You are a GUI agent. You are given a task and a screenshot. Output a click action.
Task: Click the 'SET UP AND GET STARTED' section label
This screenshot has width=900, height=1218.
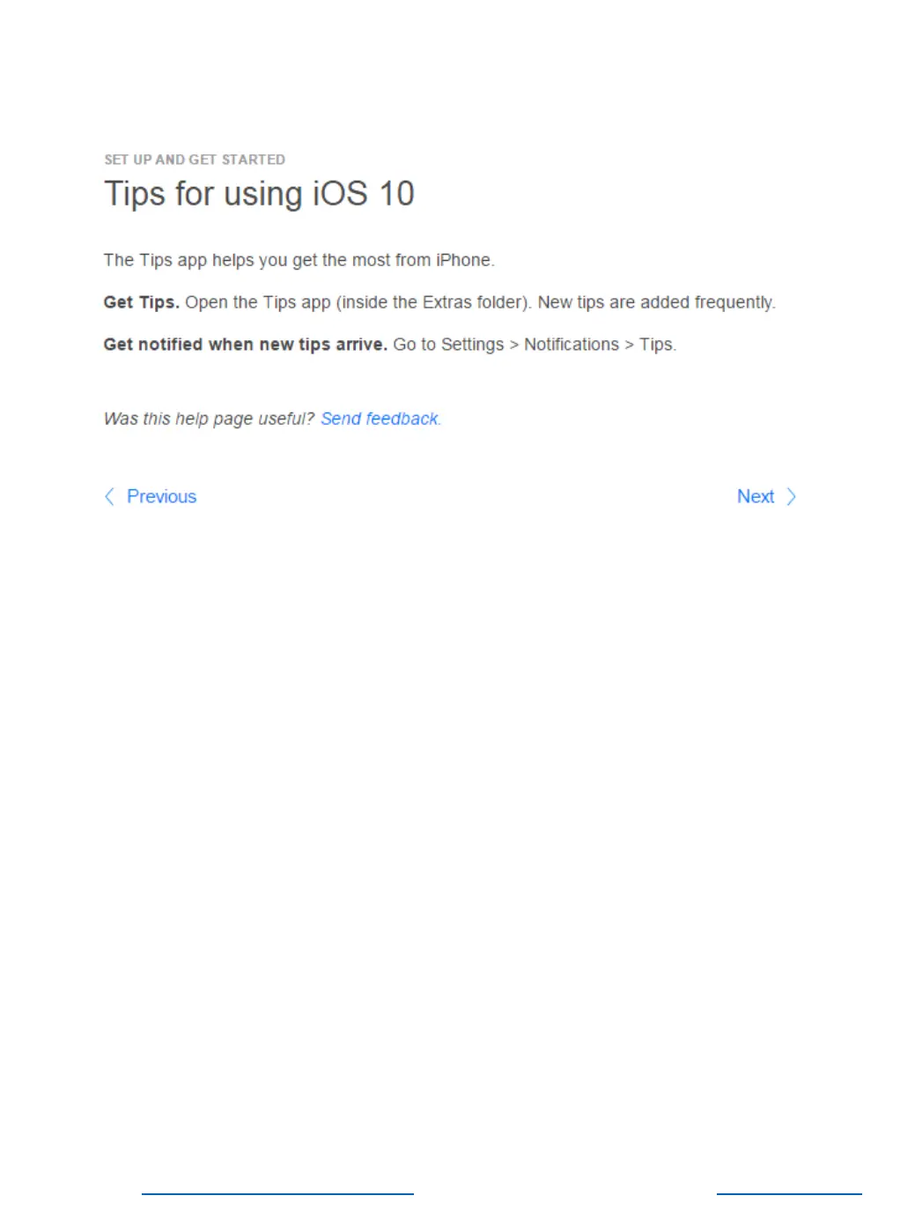tap(195, 160)
